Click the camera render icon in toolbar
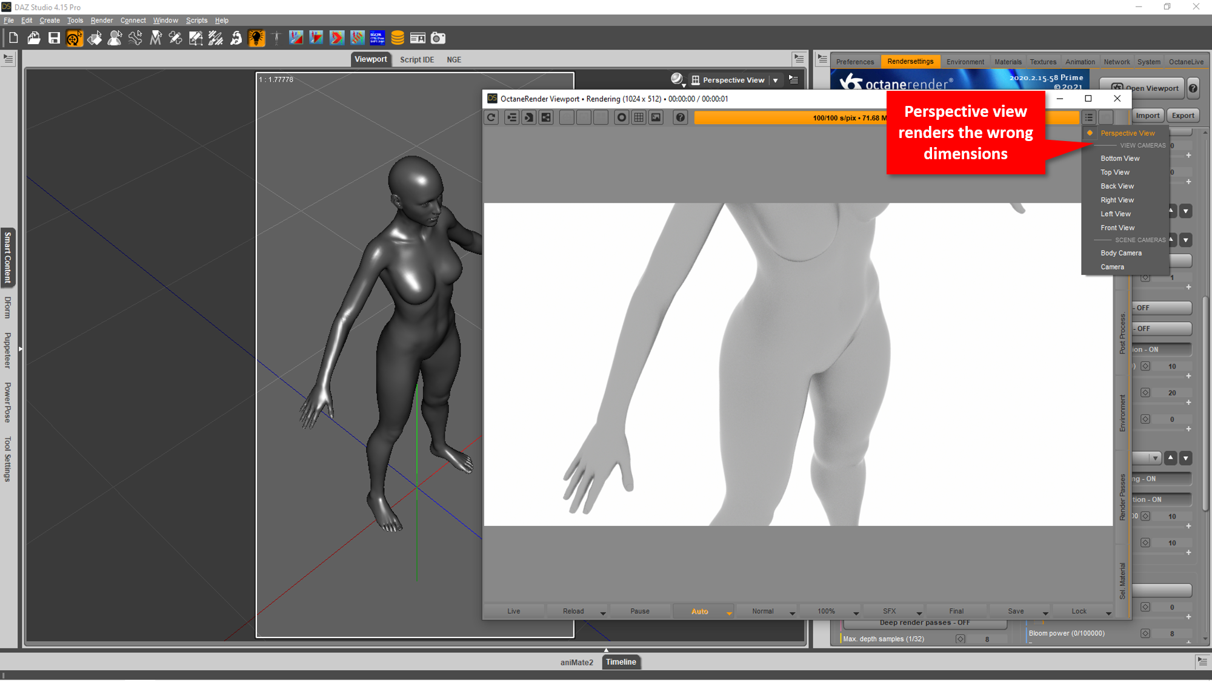This screenshot has height=681, width=1212. pos(438,38)
